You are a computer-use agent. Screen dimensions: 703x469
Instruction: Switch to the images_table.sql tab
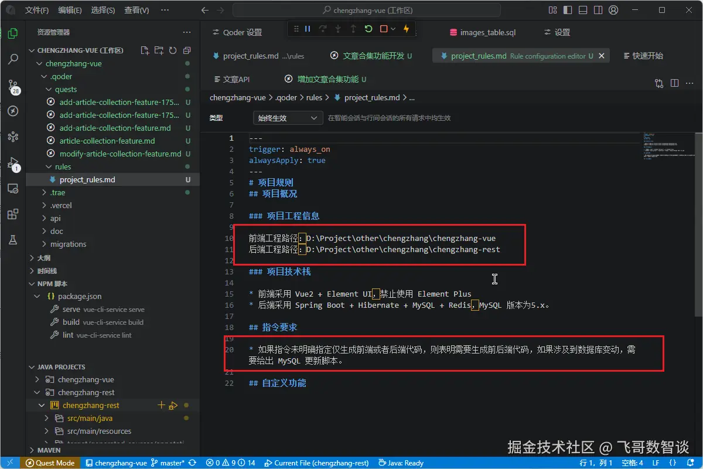click(x=483, y=32)
